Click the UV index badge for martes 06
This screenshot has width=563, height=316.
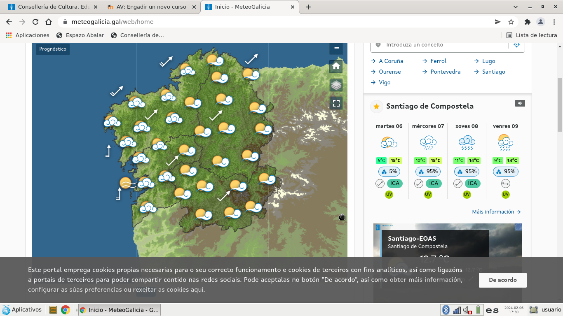[x=389, y=195]
